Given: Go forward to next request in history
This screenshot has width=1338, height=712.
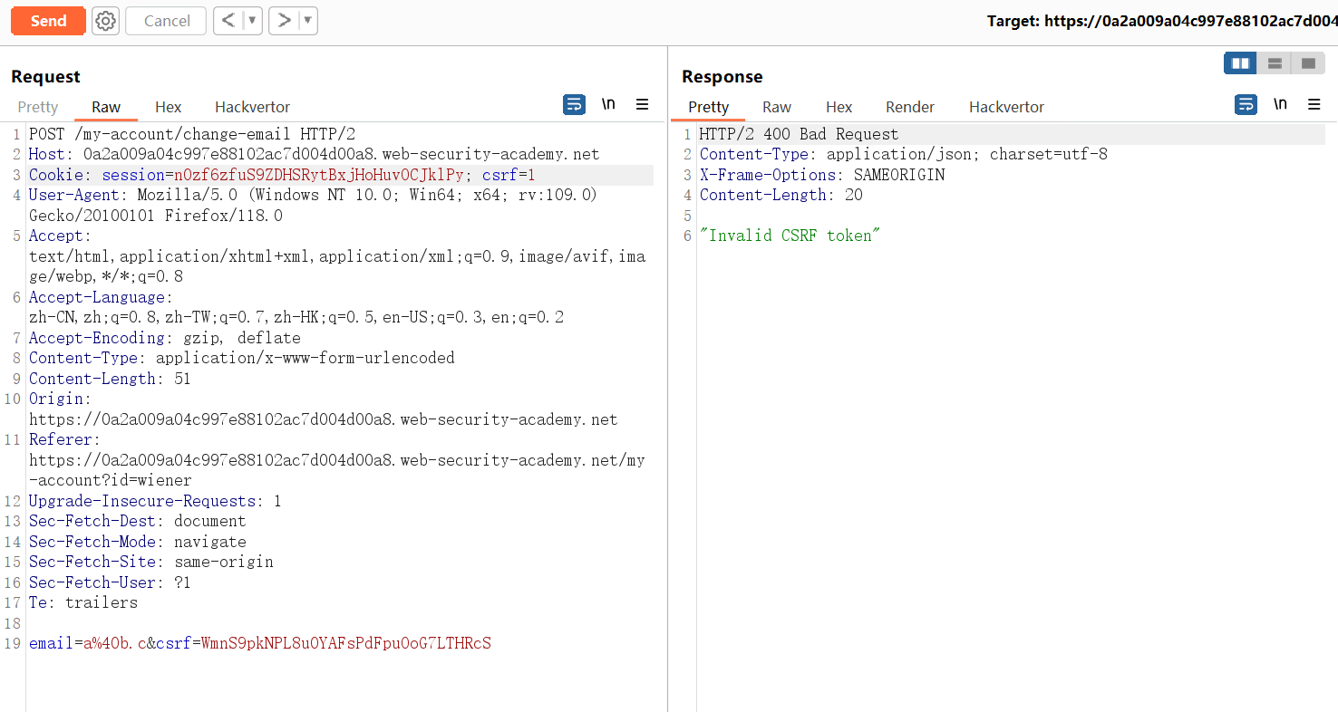Looking at the screenshot, I should [x=284, y=21].
